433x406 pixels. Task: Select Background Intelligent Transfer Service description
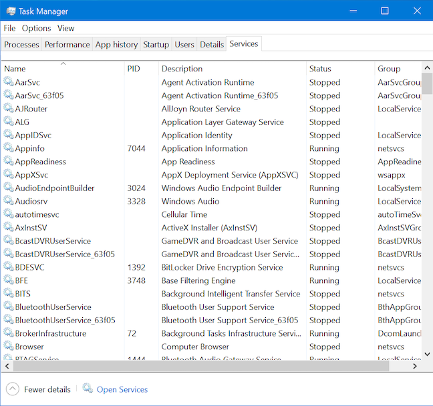coord(231,294)
